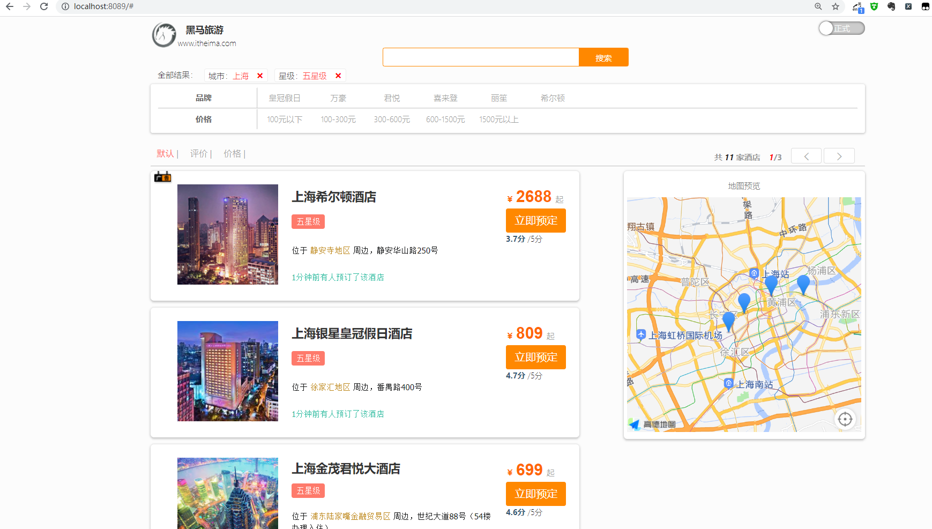Screen dimensions: 932x529
Task: Open the 上海希尔顿酒店 photo thumbnail
Action: tap(228, 234)
